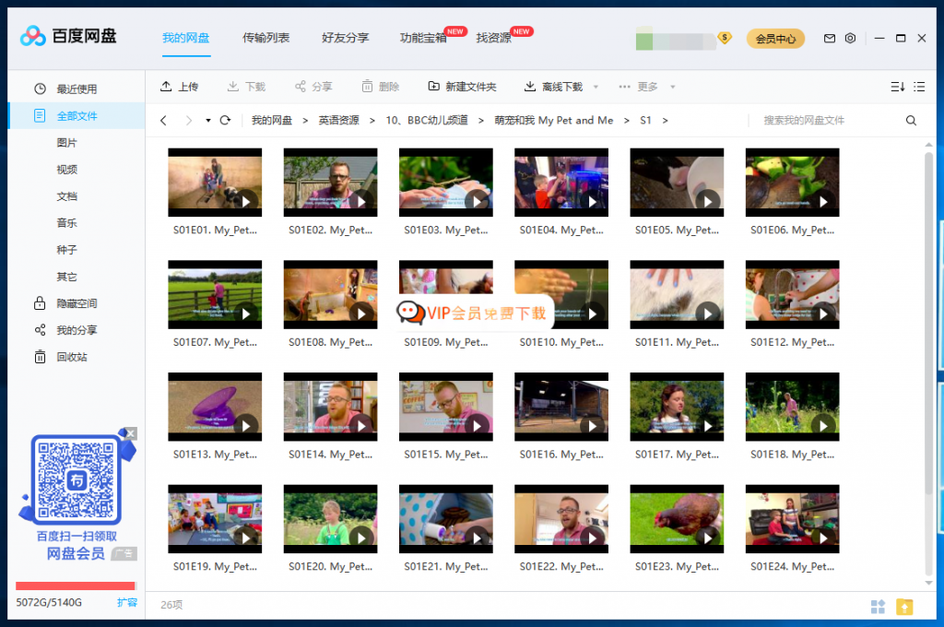Open 我的分享 in sidebar
The width and height of the screenshot is (944, 627).
[x=77, y=330]
